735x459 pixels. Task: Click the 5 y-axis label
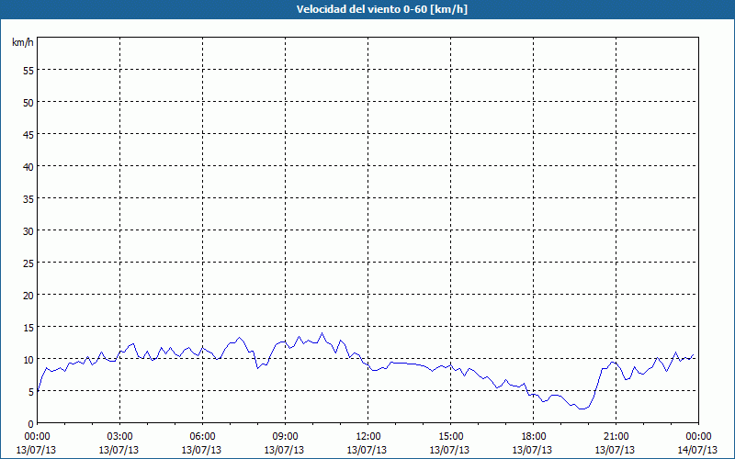[x=31, y=392]
